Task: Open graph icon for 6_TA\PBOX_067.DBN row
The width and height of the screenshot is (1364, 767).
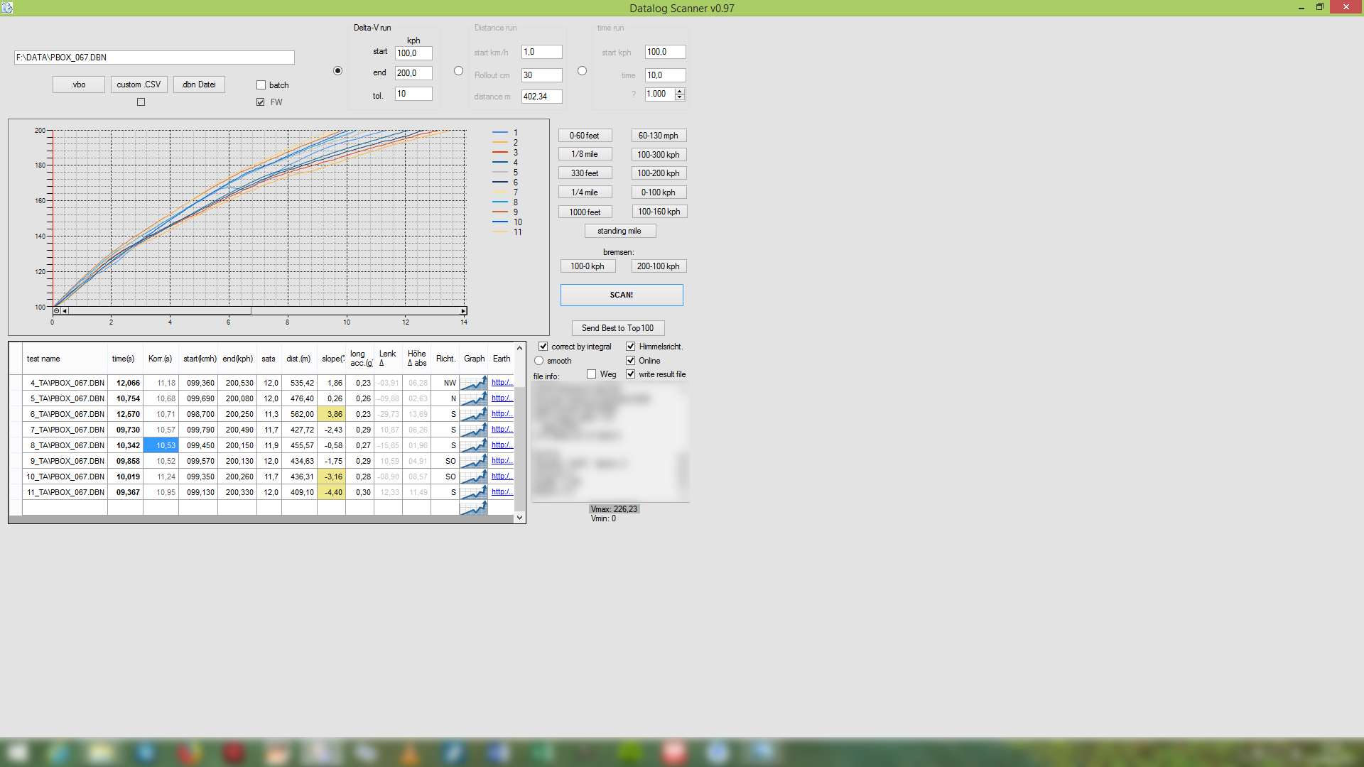Action: (473, 414)
